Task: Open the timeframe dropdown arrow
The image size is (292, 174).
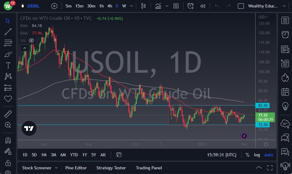Action: pos(132,6)
